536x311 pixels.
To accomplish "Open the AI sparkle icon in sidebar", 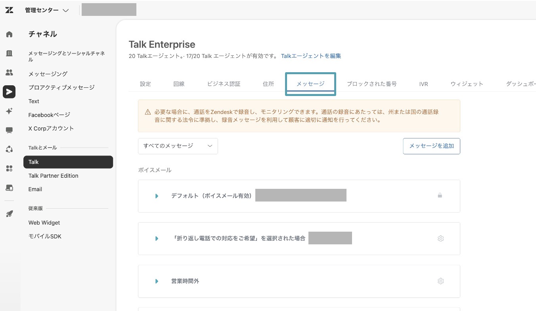I will point(9,111).
